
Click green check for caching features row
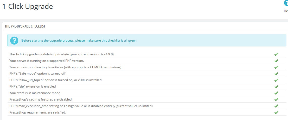(x=276, y=99)
